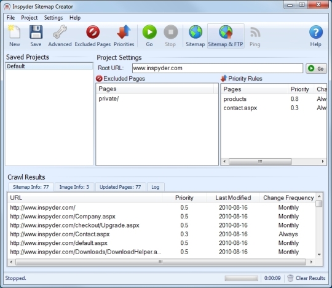Create a new project with New icon

point(14,36)
